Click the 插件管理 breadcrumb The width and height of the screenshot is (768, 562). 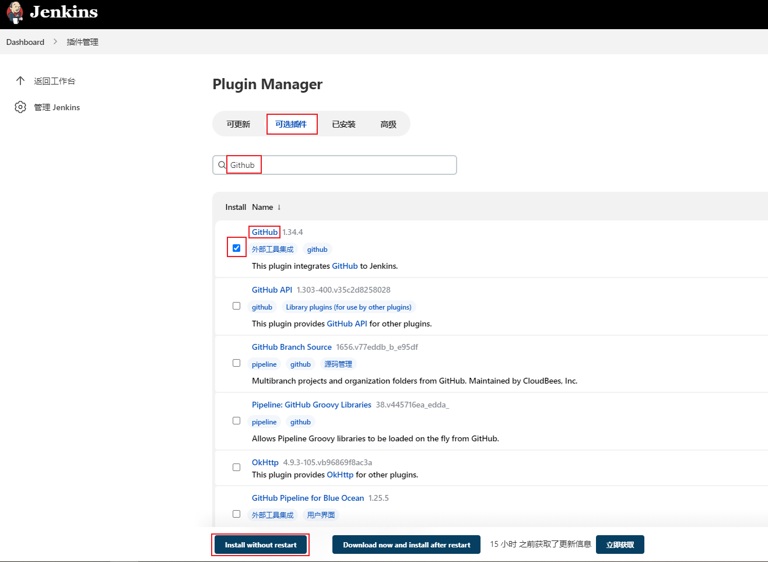coord(82,42)
